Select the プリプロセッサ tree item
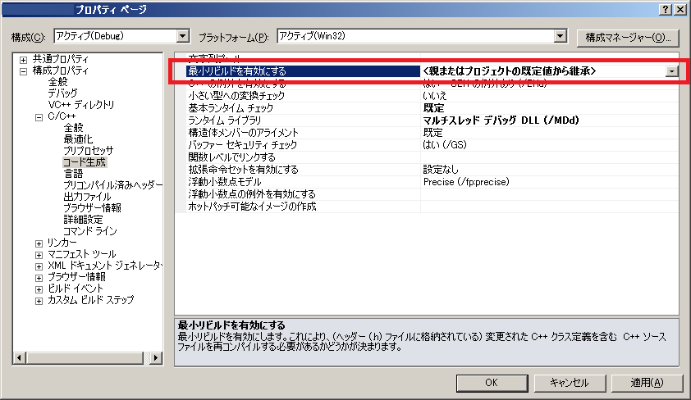Screen dimensions: 691x400 point(88,151)
